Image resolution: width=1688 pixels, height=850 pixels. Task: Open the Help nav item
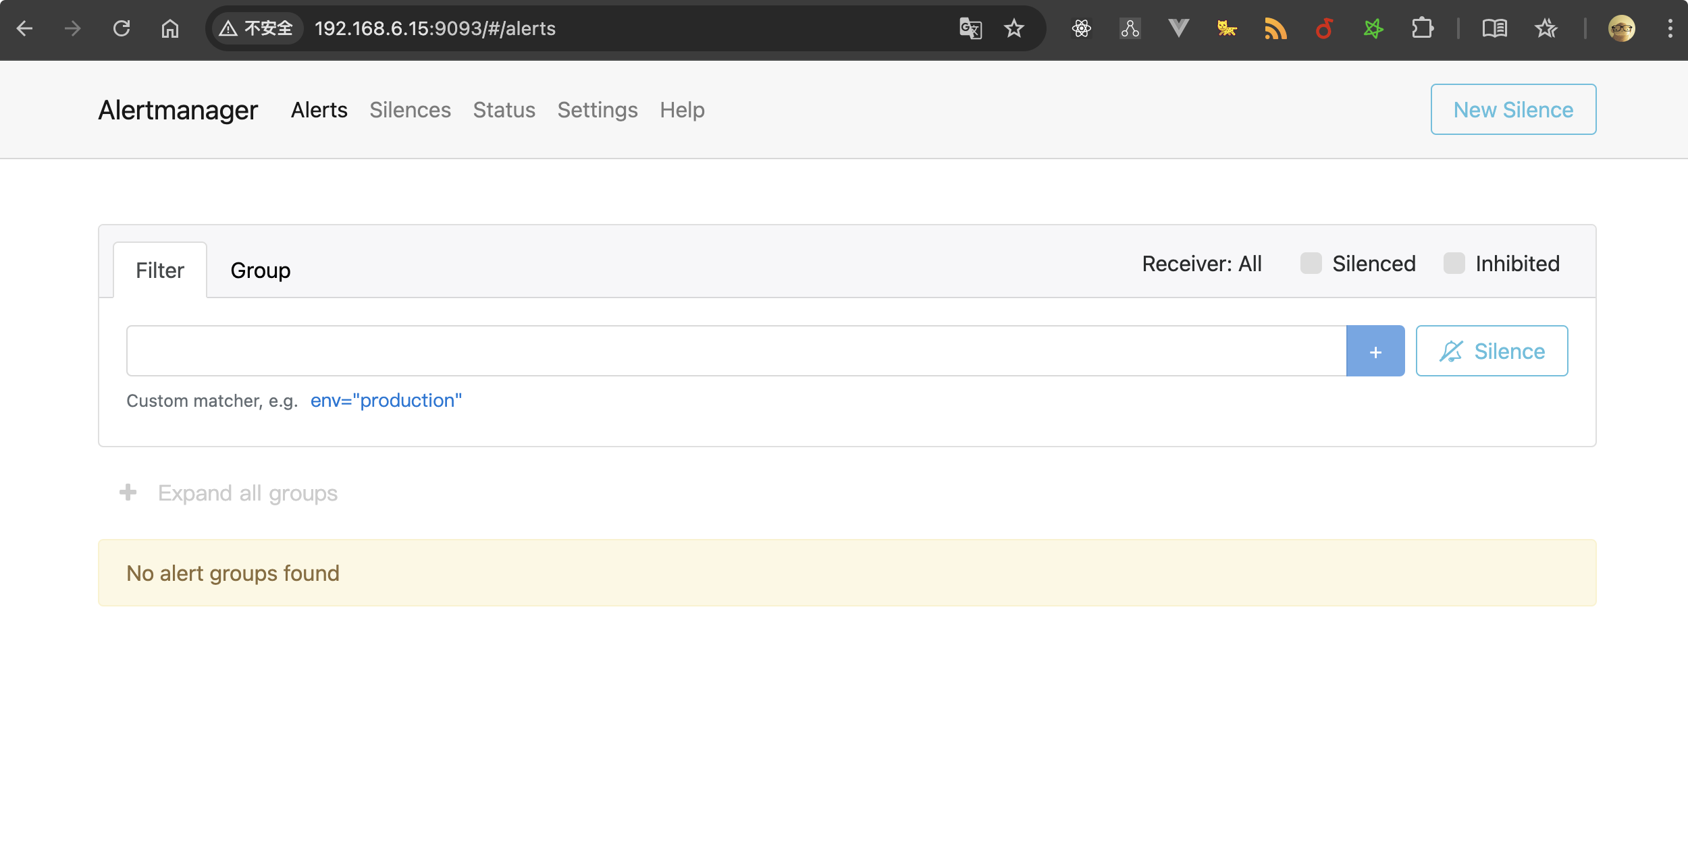coord(682,110)
